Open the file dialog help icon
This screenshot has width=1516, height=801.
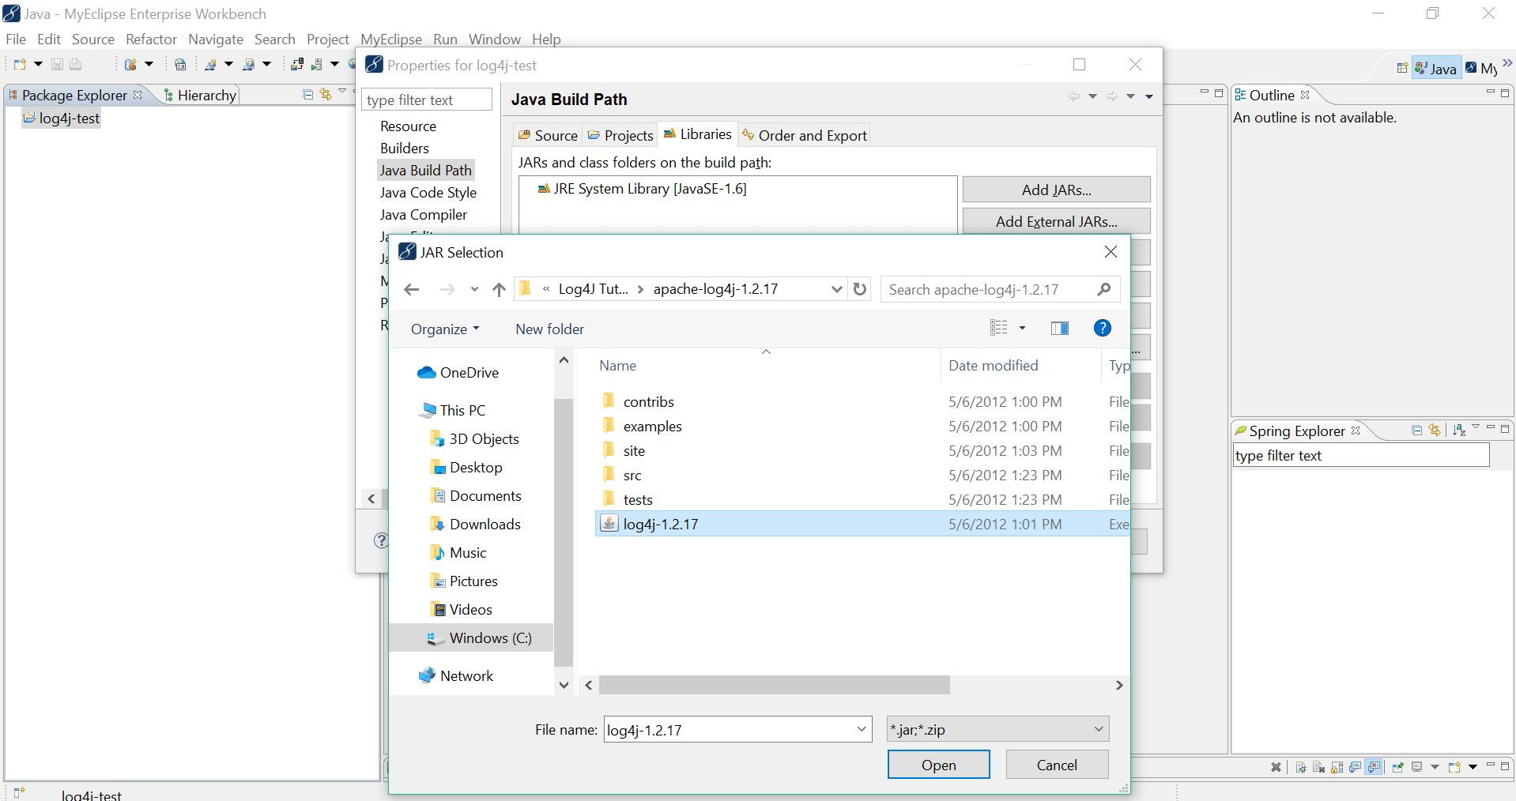(x=1103, y=328)
